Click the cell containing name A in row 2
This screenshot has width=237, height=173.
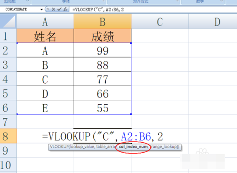click(x=45, y=50)
